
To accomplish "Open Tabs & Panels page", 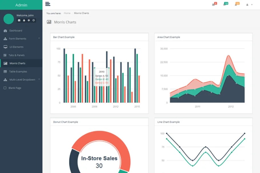I will pyautogui.click(x=17, y=55).
